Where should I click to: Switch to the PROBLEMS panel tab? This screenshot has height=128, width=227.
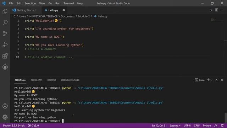pyautogui.click(x=37, y=80)
